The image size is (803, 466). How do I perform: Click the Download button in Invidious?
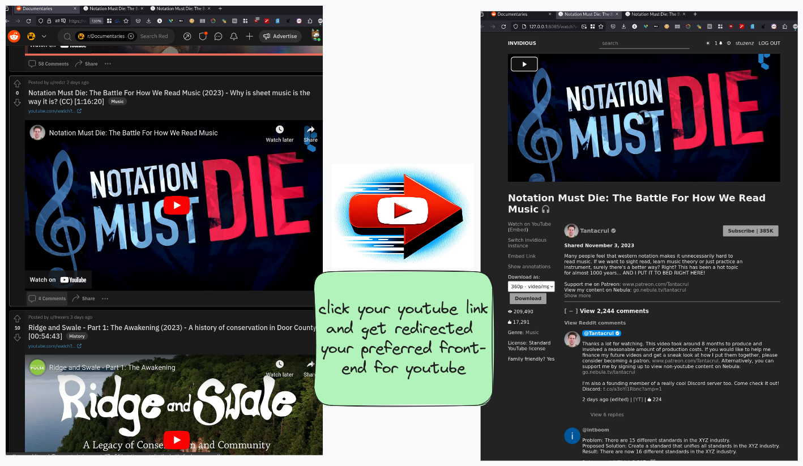pos(528,298)
